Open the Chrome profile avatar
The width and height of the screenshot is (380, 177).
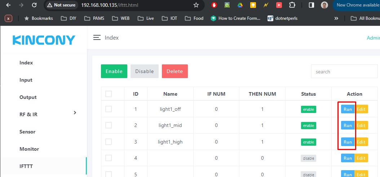324,5
